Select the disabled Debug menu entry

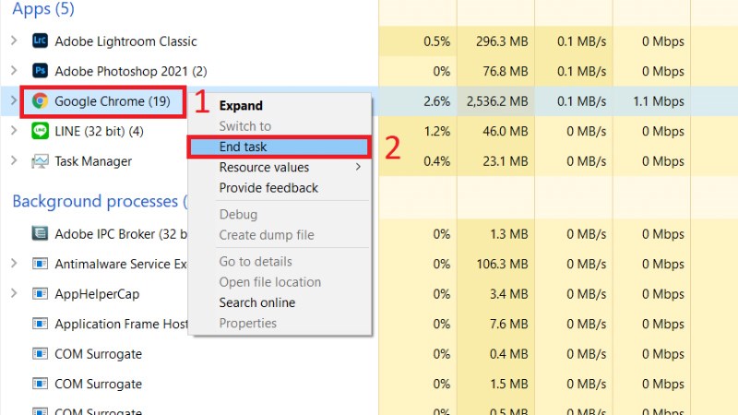tap(280, 215)
